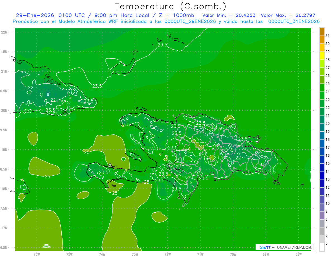335x258 pixels.
Task: Click the "29-Ene-2026 0100 UTC" date text
Action: point(50,15)
